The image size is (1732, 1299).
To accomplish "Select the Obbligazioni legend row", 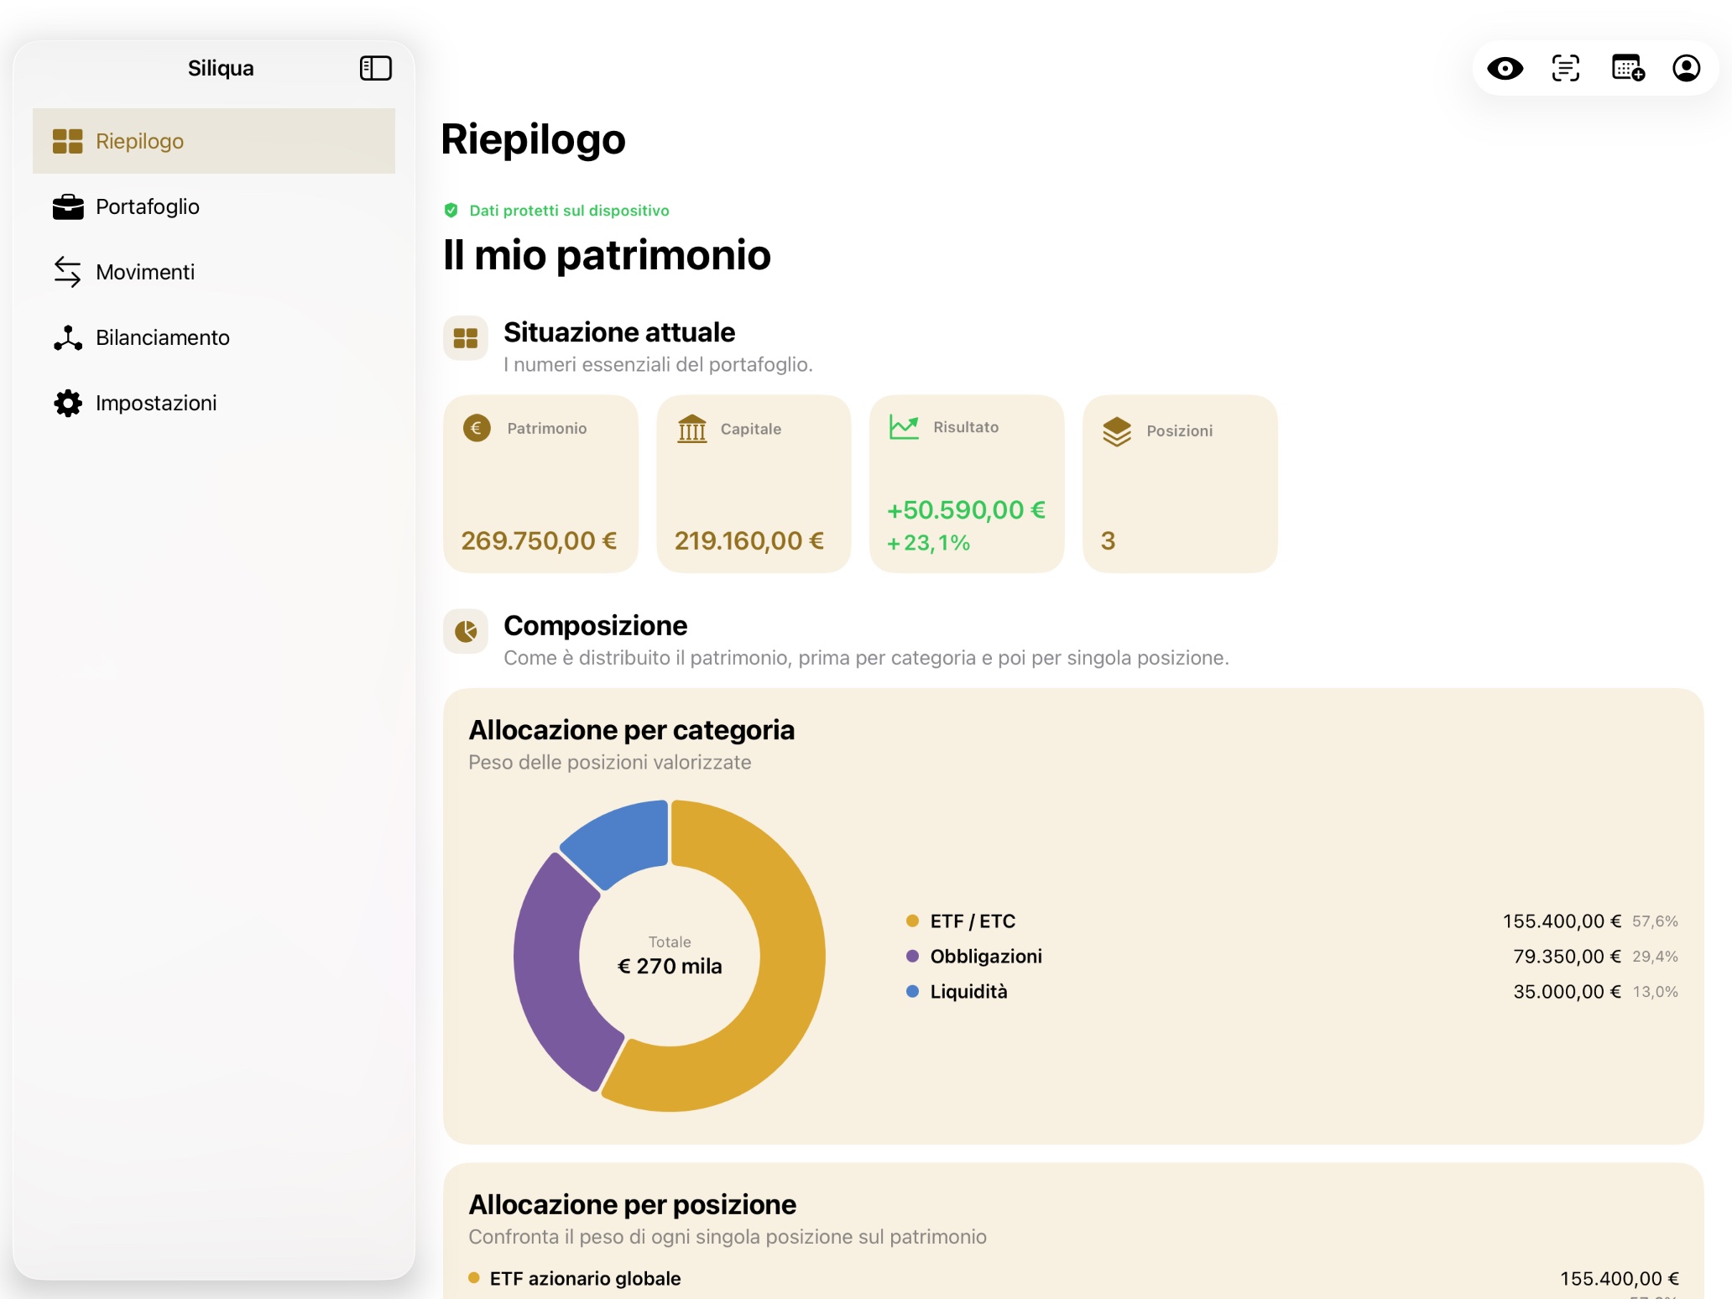I will pyautogui.click(x=1292, y=957).
